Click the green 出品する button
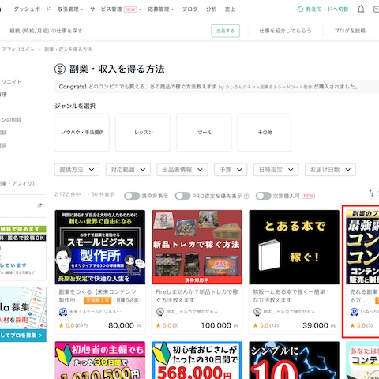Screen dimensions: 379x379 tap(225, 31)
